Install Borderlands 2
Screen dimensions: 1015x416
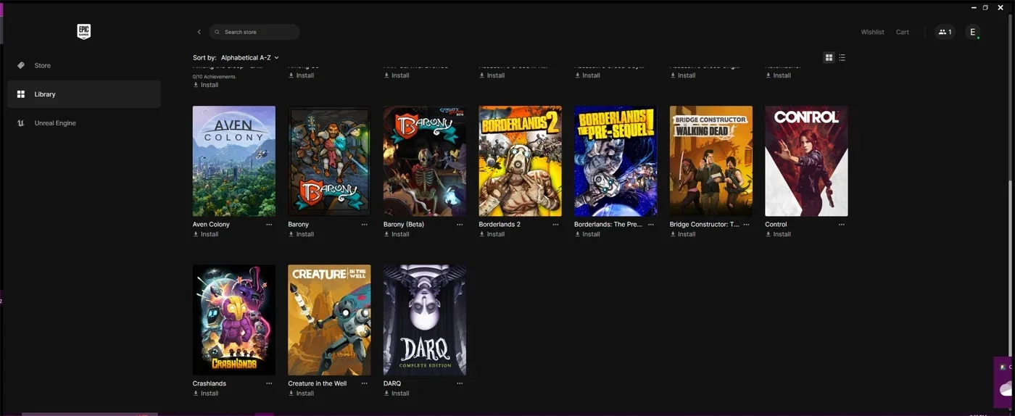click(492, 234)
